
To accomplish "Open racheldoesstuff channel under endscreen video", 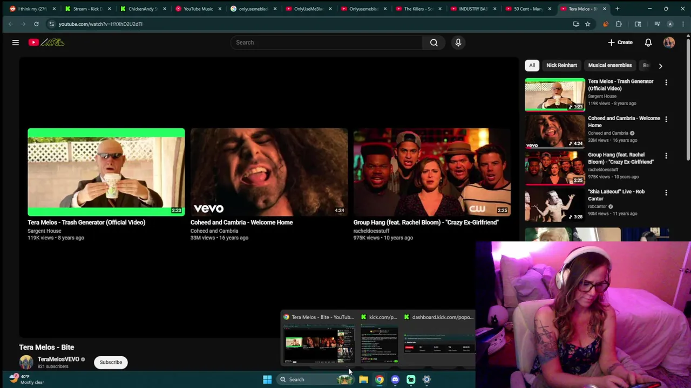I will click(x=371, y=231).
